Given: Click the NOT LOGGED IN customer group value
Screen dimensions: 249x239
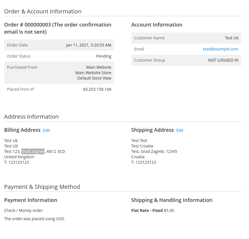Looking at the screenshot, I should pos(223,60).
